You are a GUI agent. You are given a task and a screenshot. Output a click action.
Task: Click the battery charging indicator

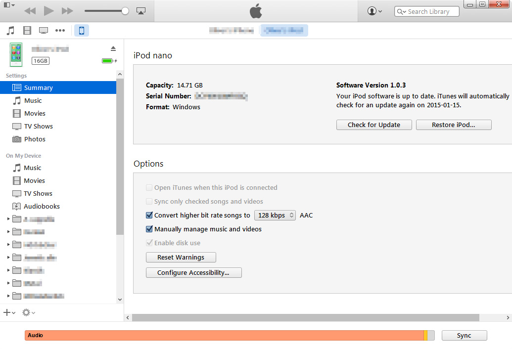point(109,61)
